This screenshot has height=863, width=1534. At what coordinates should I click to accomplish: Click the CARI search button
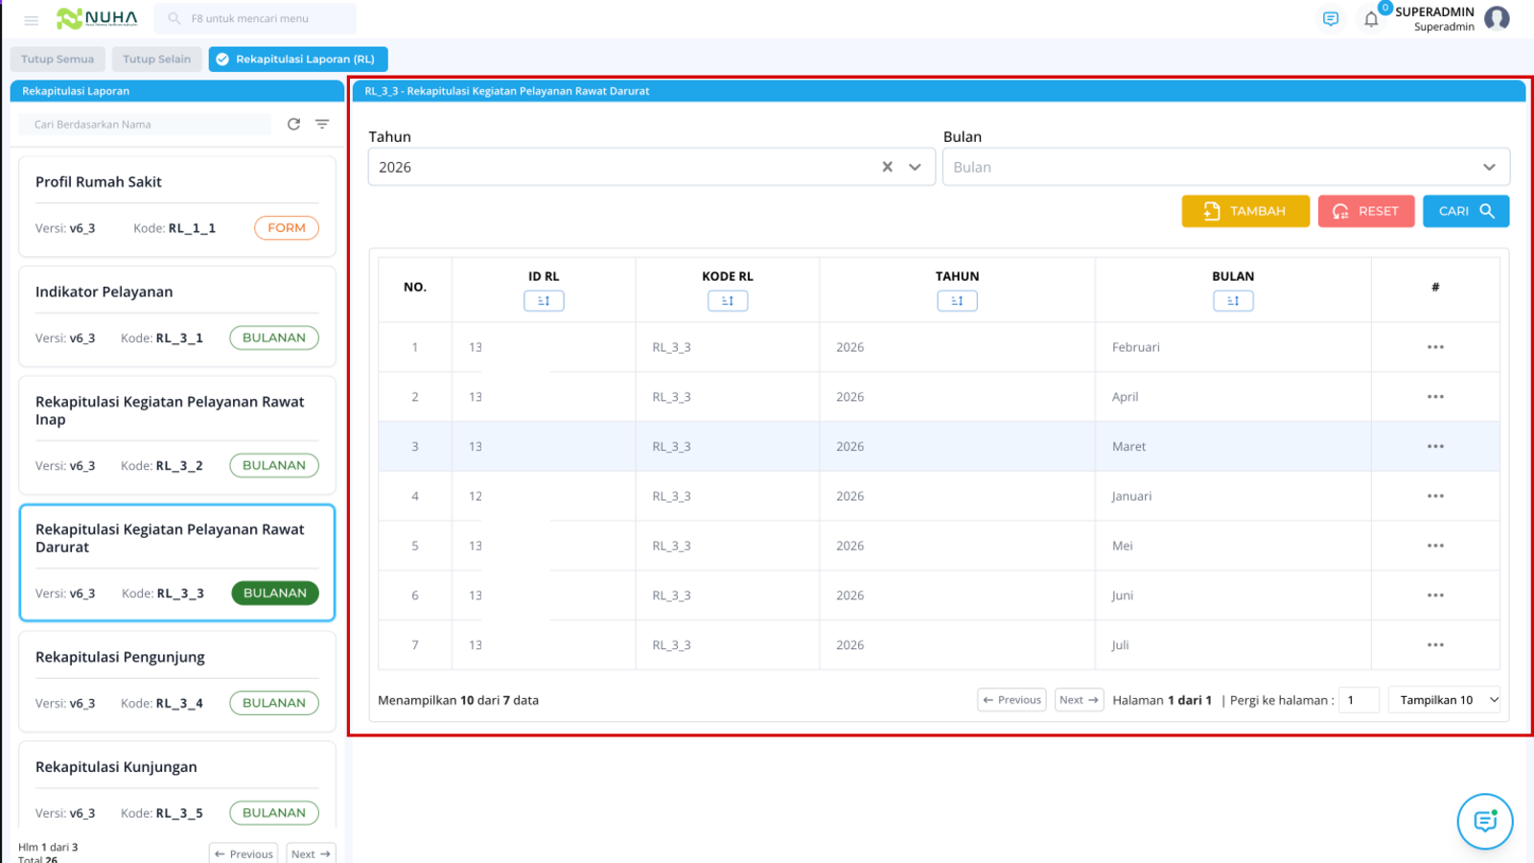click(x=1466, y=211)
